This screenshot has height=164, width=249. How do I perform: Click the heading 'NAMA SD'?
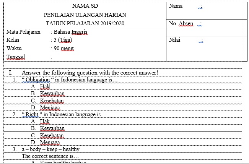[85, 6]
